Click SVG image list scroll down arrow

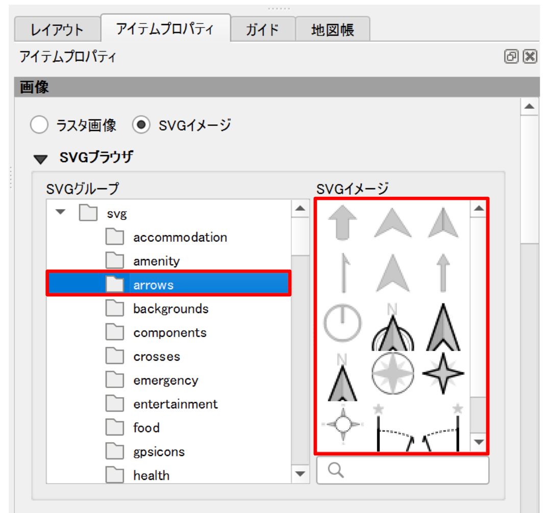pos(479,442)
